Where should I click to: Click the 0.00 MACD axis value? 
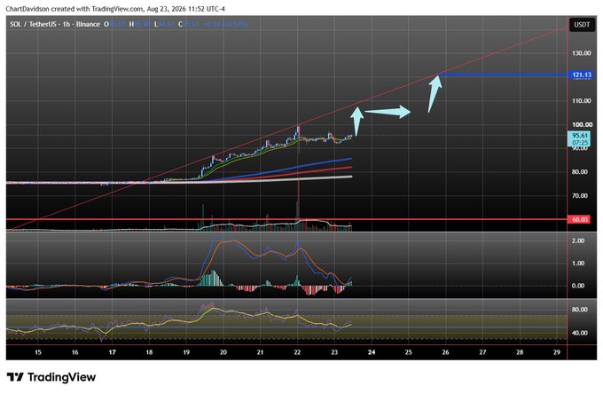[578, 286]
